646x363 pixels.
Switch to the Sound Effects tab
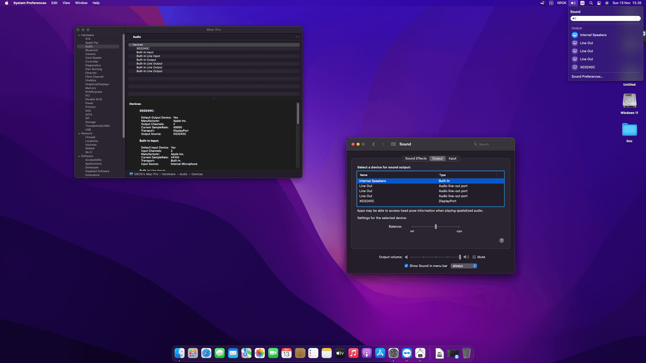[416, 158]
